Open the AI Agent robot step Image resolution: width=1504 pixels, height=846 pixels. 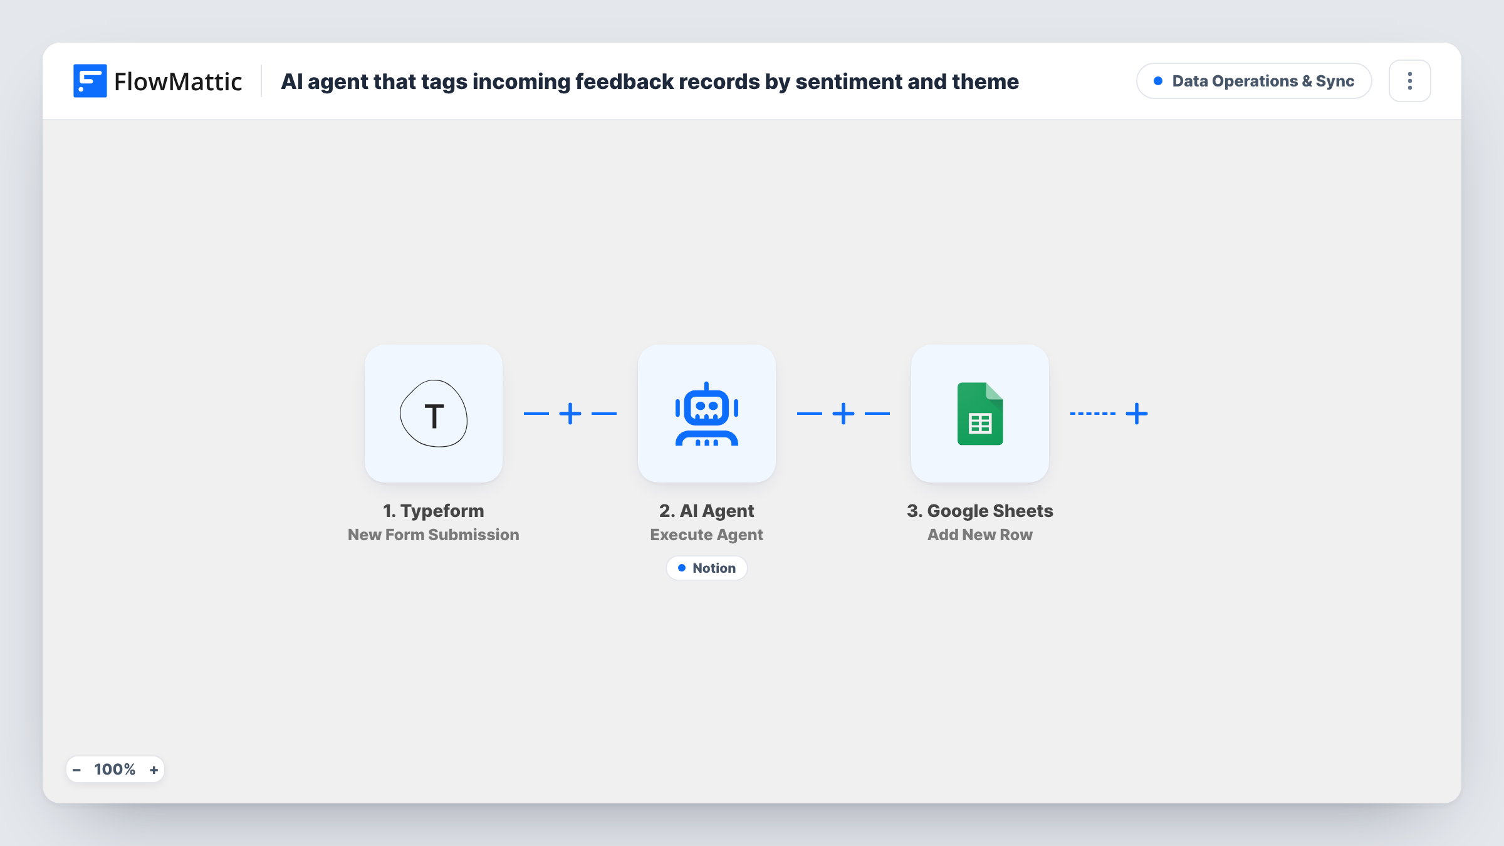[x=707, y=414]
